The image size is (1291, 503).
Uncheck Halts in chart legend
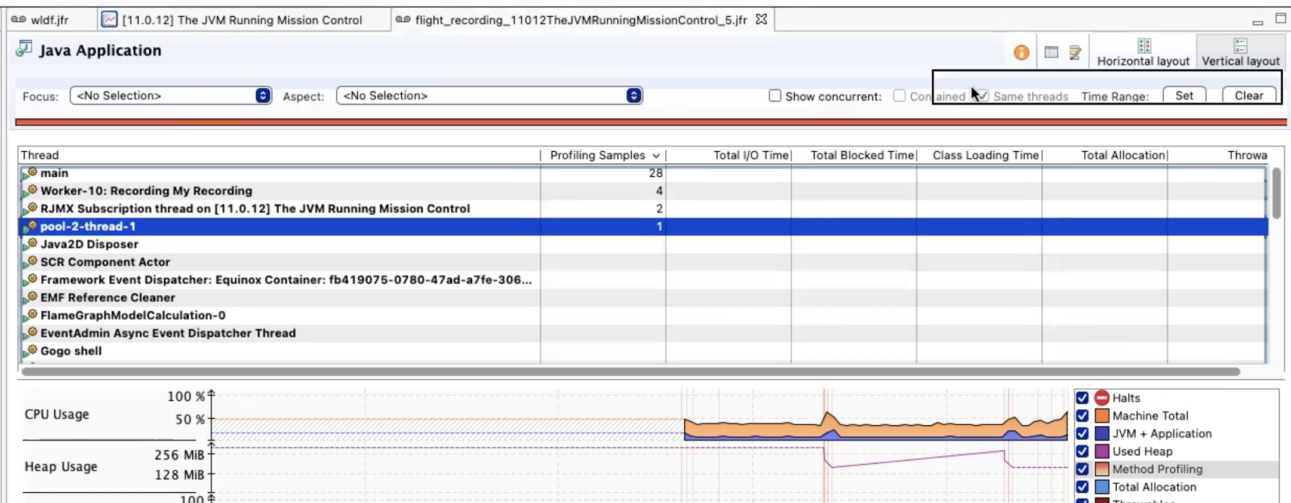coord(1082,398)
